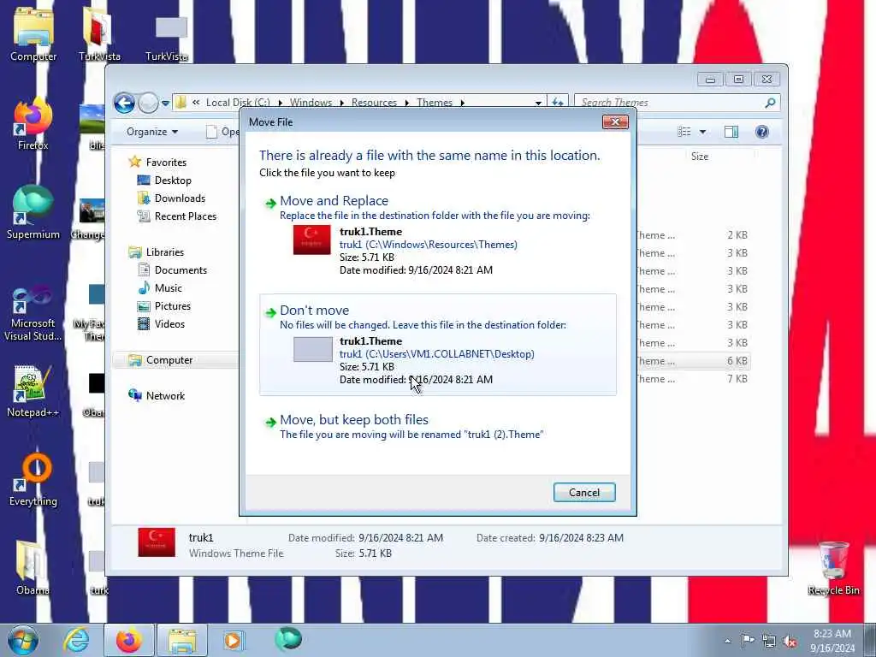Refresh the Themes folder
This screenshot has height=657, width=876.
558,103
